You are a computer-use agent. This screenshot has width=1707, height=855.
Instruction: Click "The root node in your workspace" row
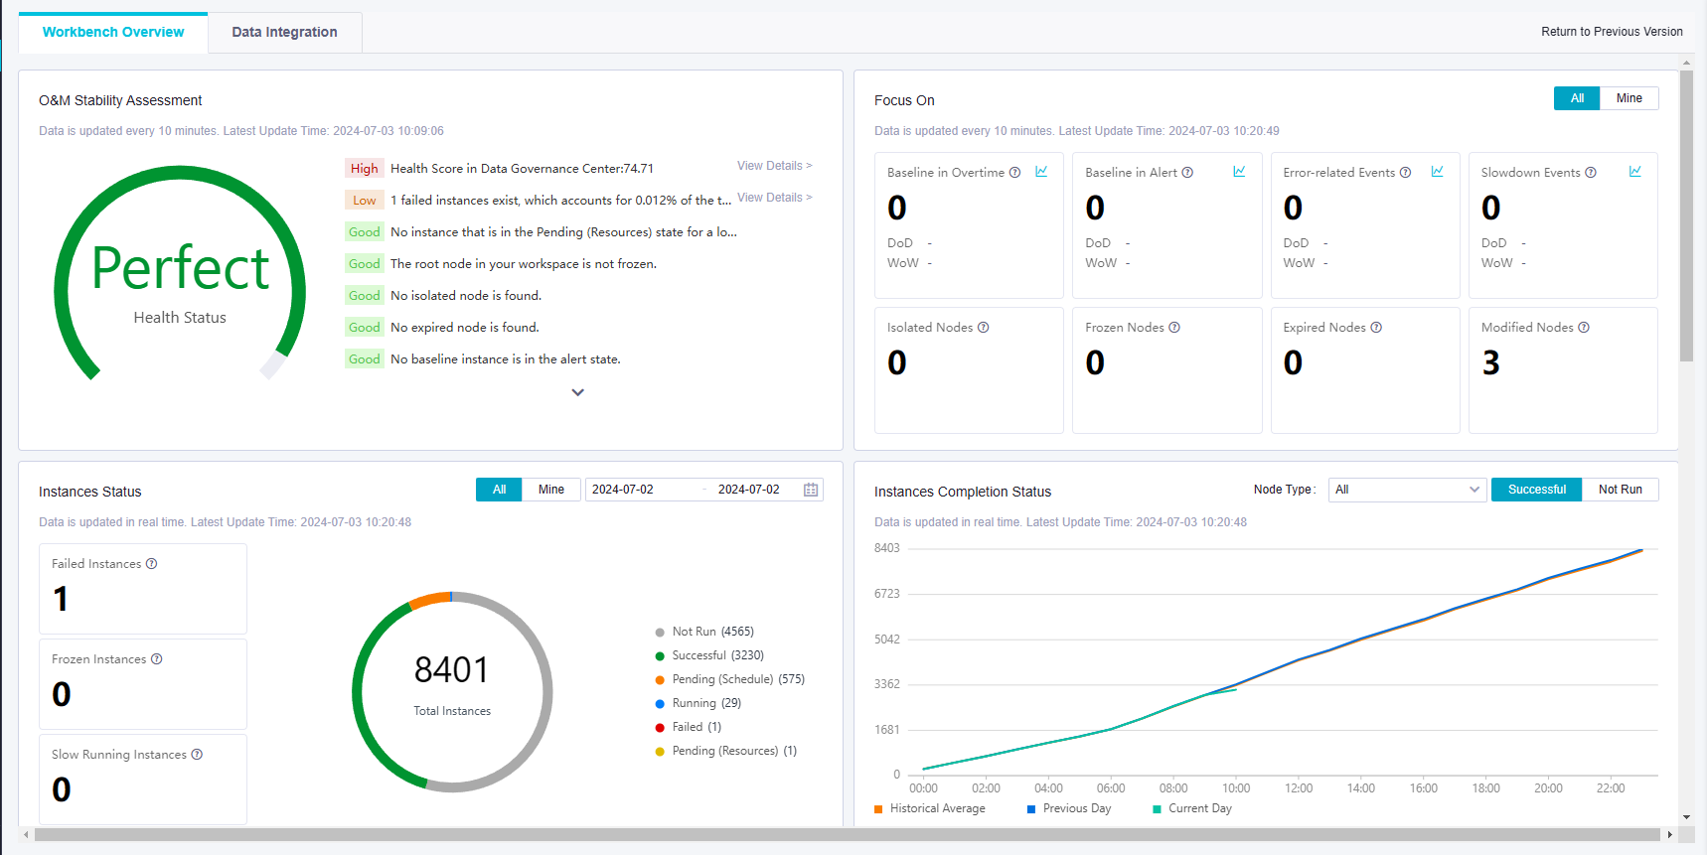click(524, 264)
